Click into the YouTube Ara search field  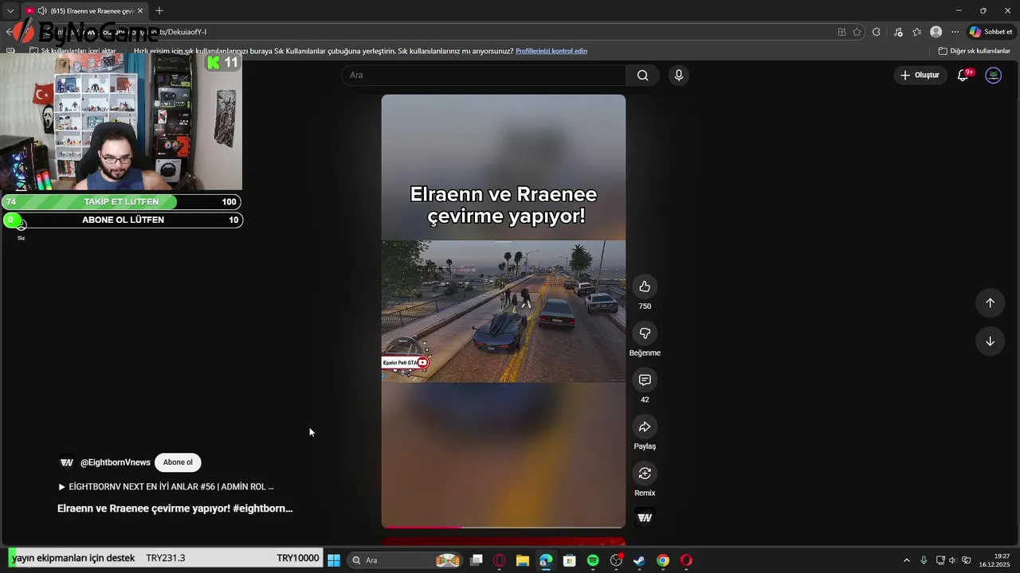484,75
